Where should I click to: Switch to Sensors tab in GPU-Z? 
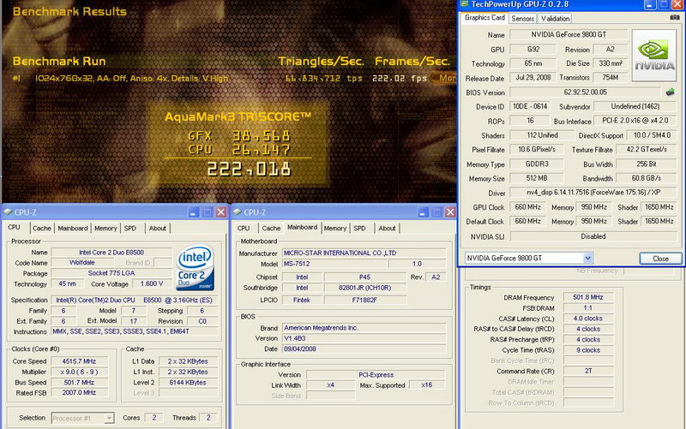[522, 18]
